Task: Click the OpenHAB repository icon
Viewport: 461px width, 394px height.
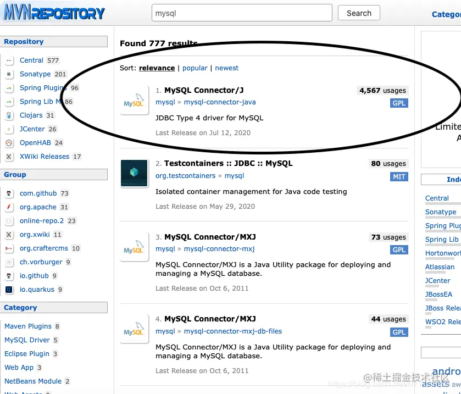Action: (9, 143)
